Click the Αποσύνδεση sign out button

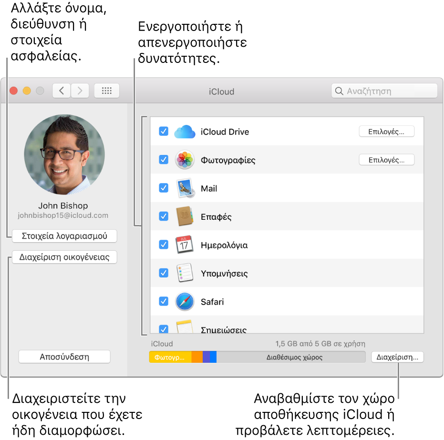pyautogui.click(x=64, y=357)
